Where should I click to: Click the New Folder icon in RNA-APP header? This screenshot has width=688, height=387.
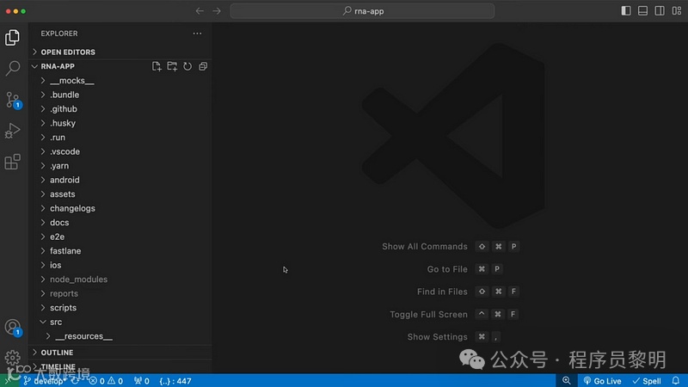point(172,66)
